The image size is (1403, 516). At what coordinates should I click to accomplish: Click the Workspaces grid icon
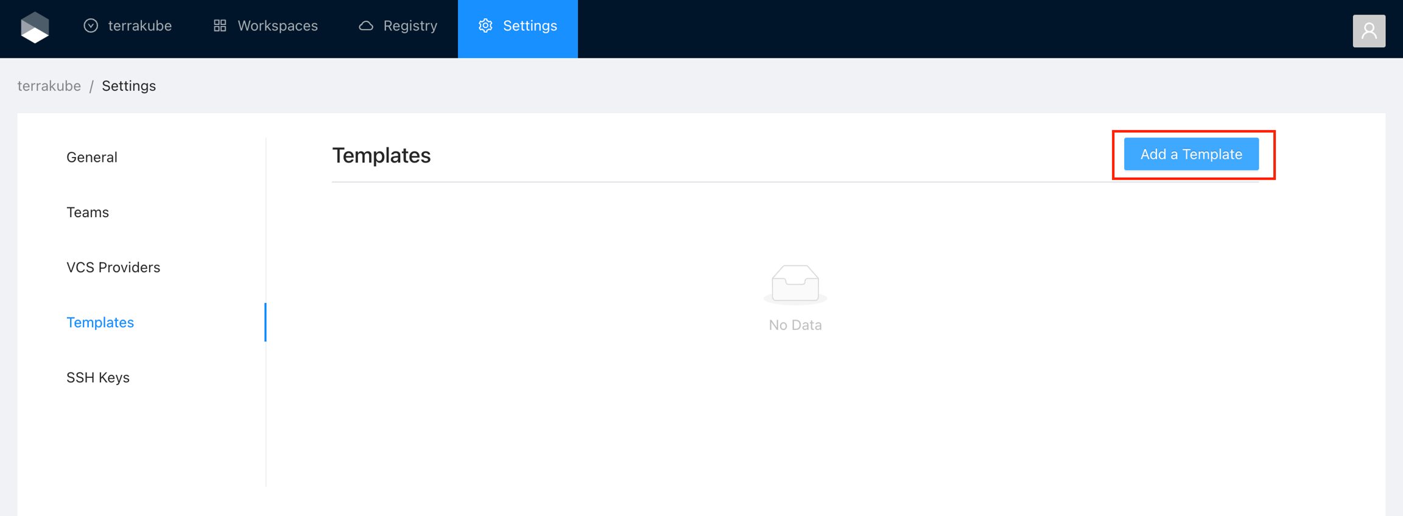220,26
